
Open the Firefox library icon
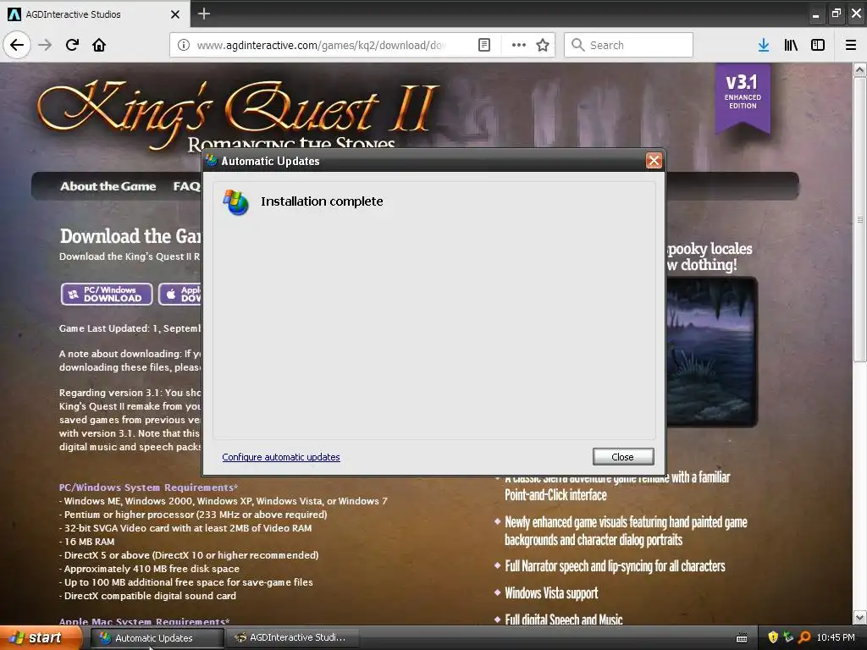point(791,45)
